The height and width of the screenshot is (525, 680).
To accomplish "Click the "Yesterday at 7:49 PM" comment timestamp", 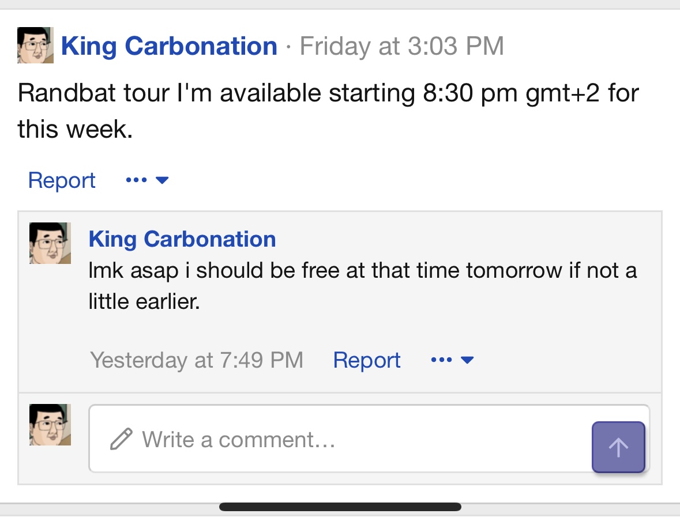I will click(x=197, y=360).
